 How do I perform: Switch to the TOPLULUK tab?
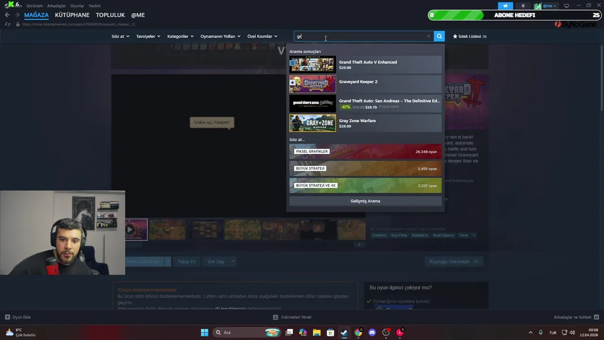tap(110, 15)
